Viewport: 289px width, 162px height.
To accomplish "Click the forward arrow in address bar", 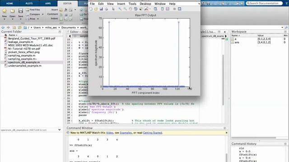I will [8, 27].
